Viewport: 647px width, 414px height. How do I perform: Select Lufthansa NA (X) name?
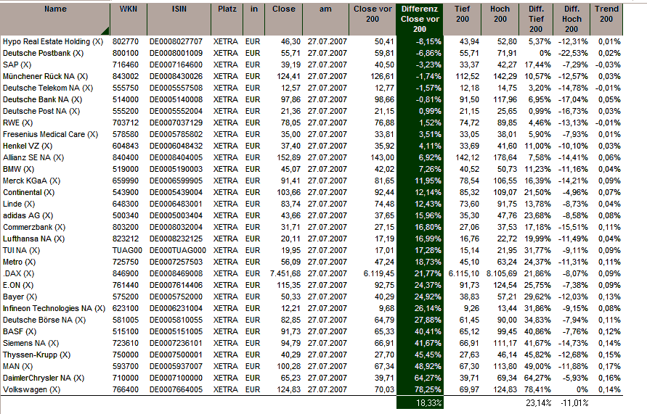34,239
